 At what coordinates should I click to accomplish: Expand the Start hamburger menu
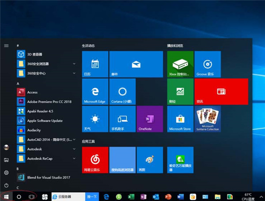(6, 45)
